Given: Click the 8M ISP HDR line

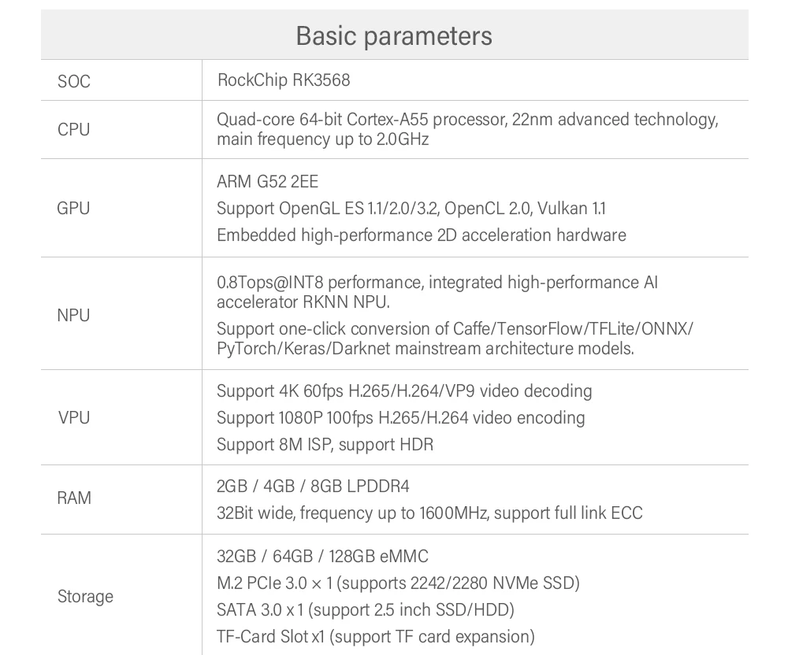Looking at the screenshot, I should click(325, 445).
